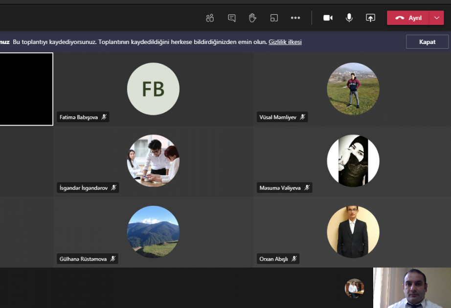Click Gülhanə Rüstəmova mountain picture
Image resolution: width=451 pixels, height=308 pixels.
tap(153, 232)
